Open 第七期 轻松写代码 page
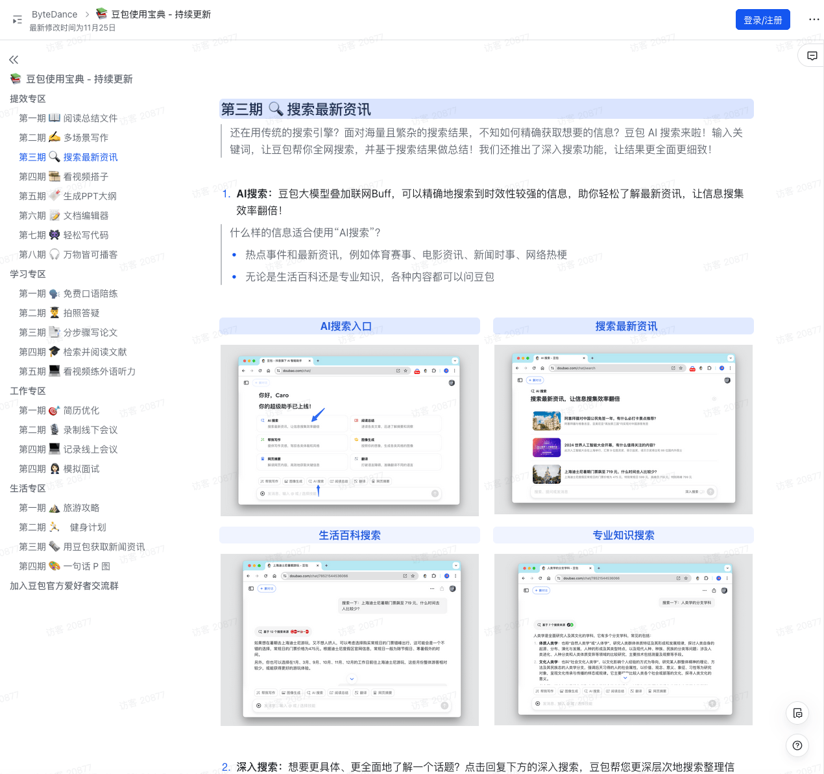 pyautogui.click(x=64, y=235)
